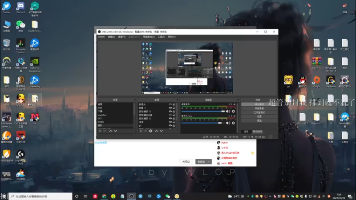Screen dimensions: 356x200
Task: Move source up with the up arrow
Action: tap(157, 131)
